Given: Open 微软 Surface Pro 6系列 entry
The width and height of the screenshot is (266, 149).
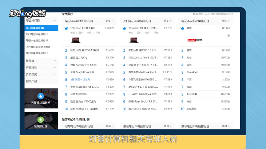Looking at the screenshot, I should pos(83,65).
